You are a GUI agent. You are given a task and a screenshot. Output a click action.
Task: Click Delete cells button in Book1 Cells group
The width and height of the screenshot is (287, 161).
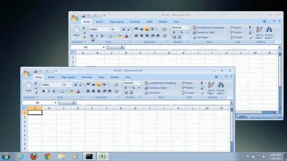coord(237,32)
